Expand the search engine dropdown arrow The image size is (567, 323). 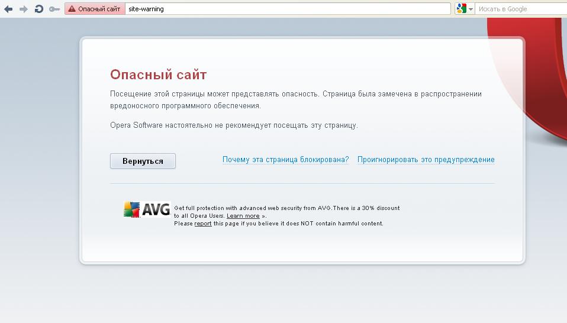coord(471,9)
